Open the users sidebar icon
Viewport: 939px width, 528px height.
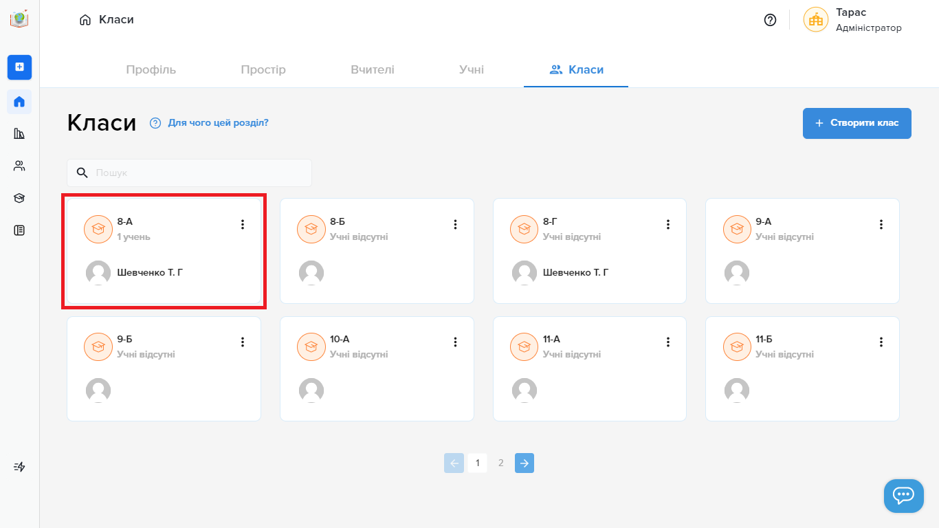pos(19,166)
